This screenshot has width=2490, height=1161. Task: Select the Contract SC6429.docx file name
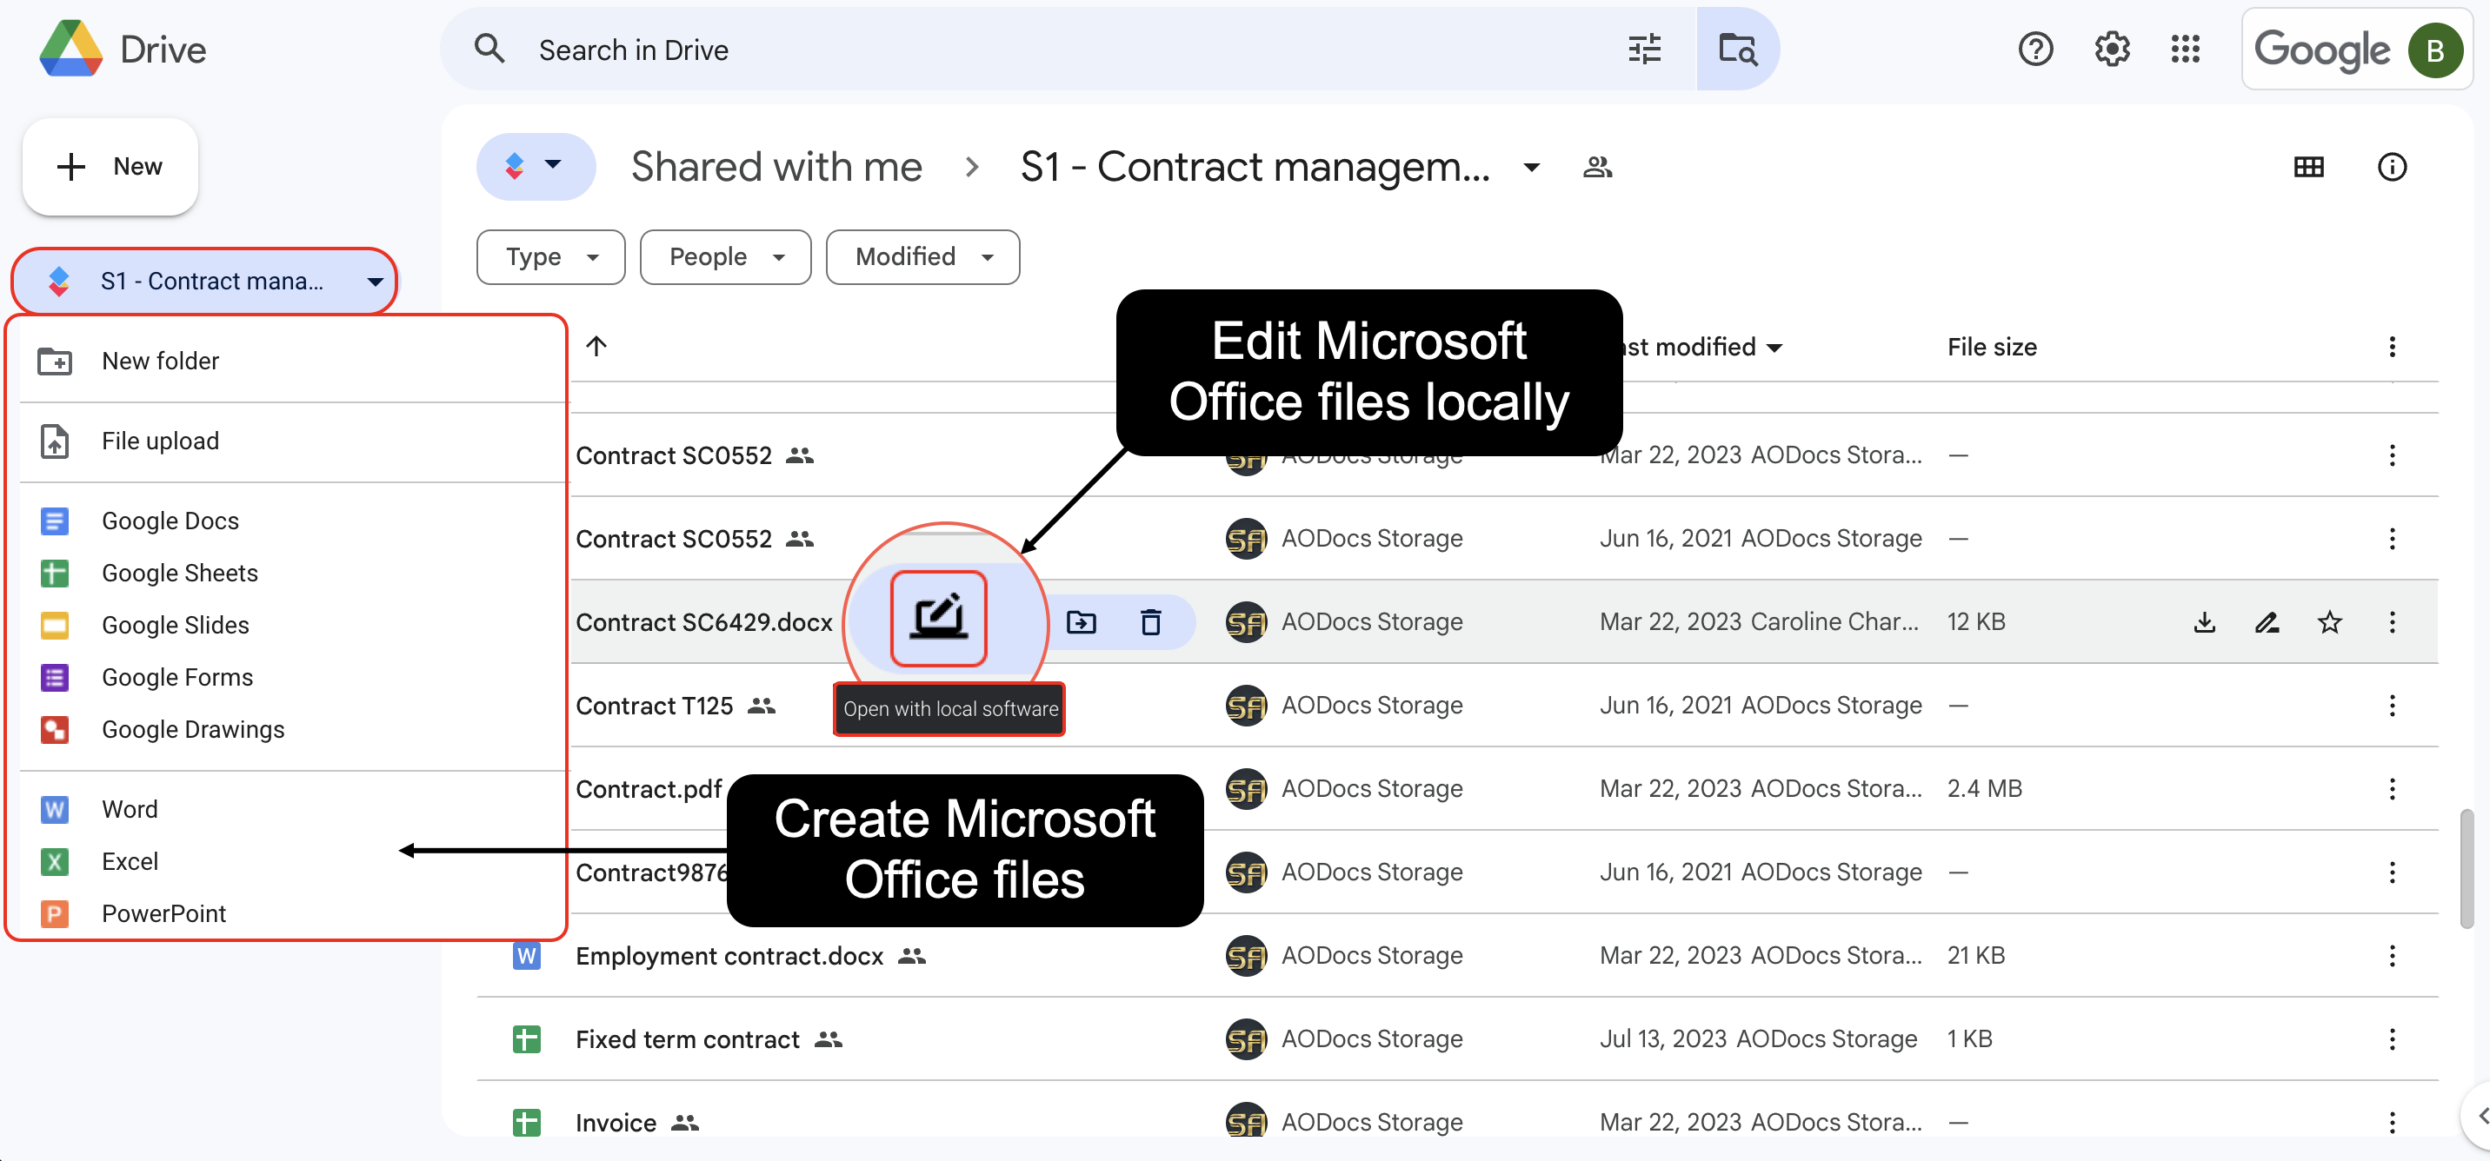tap(703, 623)
